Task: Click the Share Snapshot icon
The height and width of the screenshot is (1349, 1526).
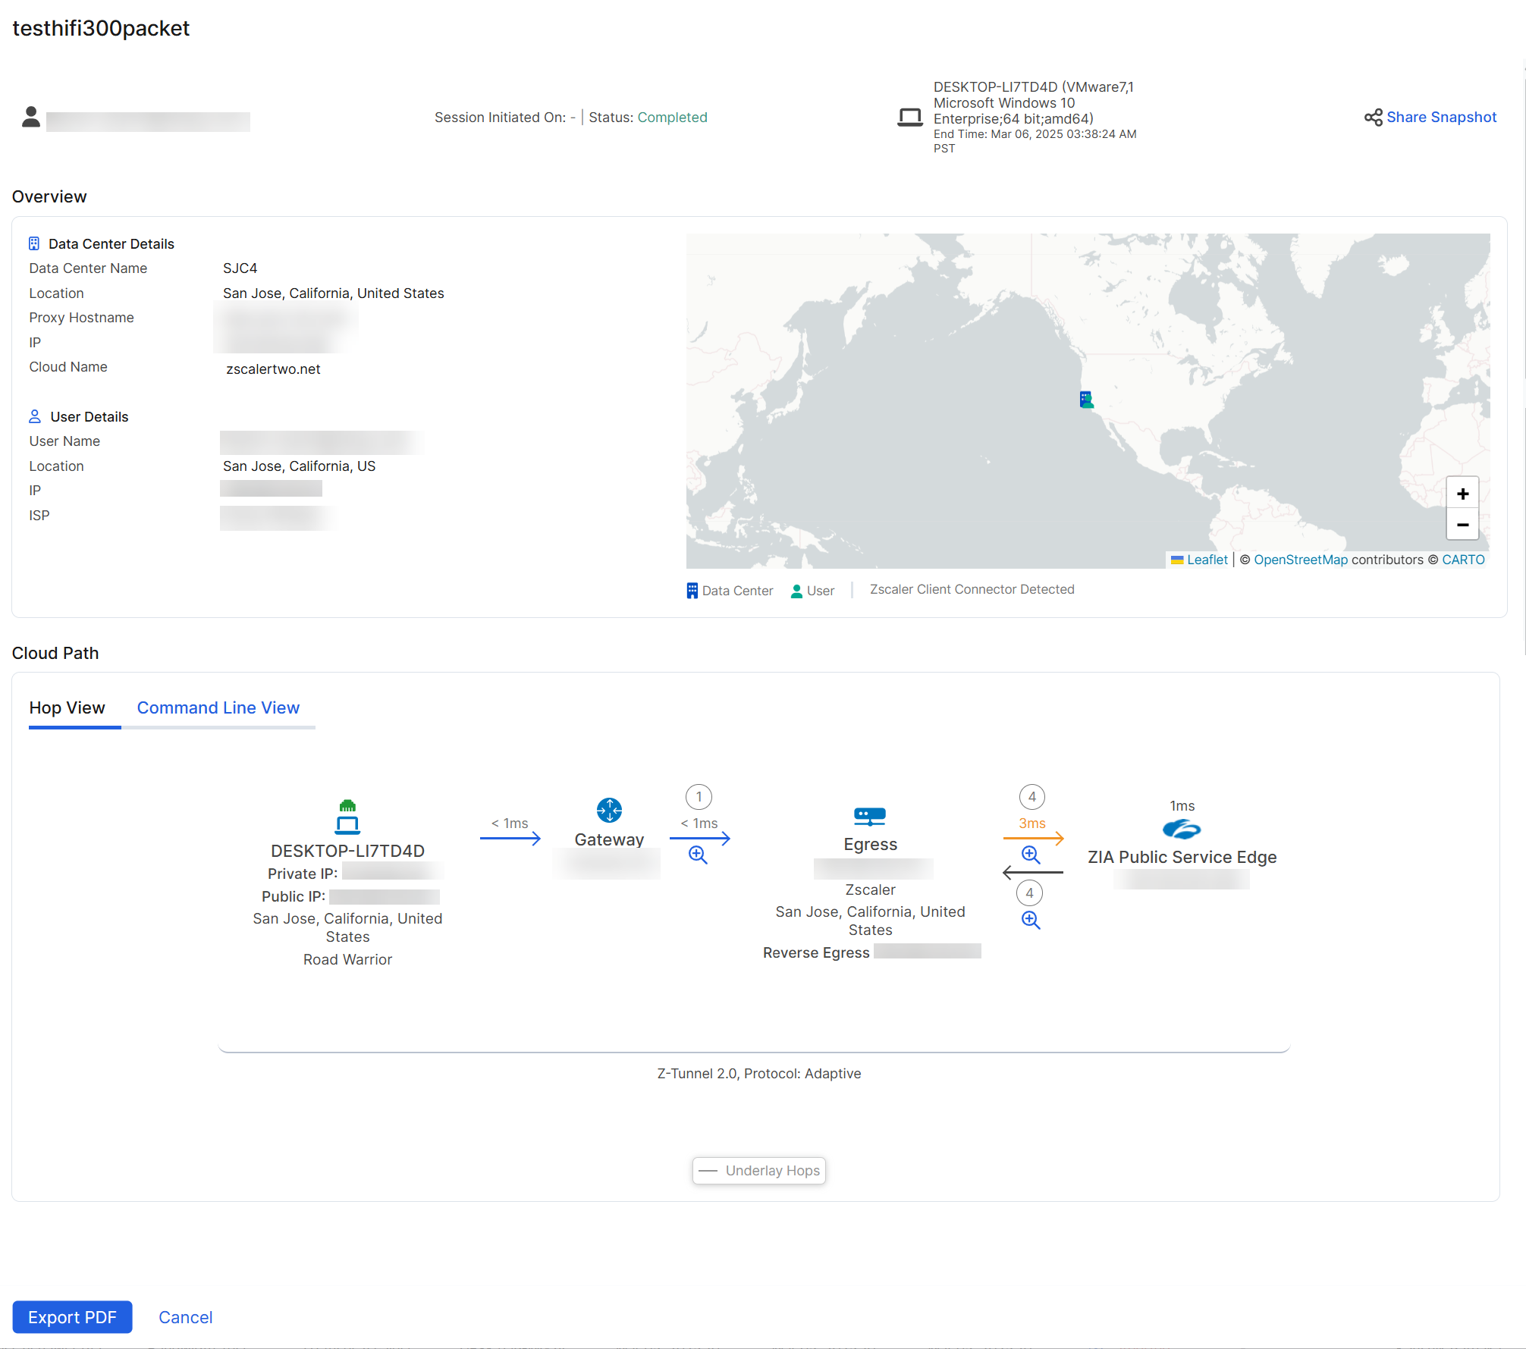Action: pos(1373,118)
